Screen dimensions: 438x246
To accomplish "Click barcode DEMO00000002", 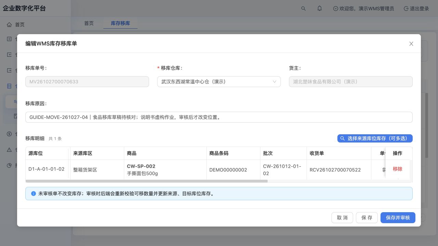I will click(228, 170).
